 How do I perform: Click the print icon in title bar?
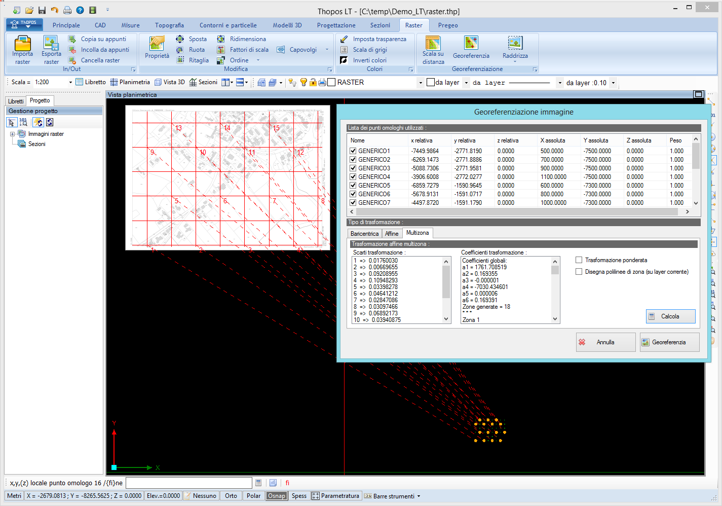(x=67, y=10)
